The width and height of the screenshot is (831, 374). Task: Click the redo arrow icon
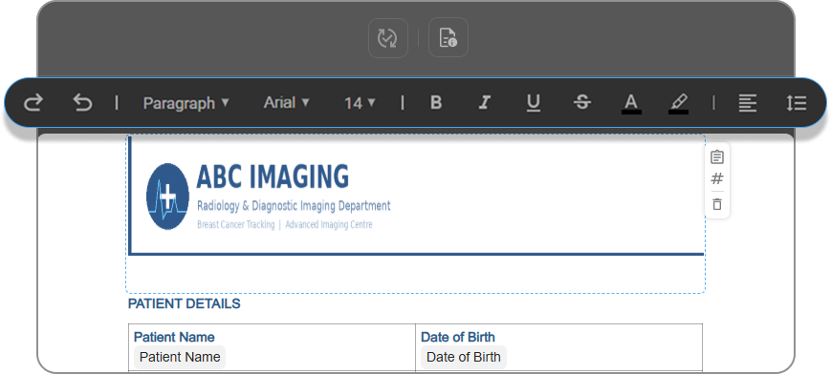33,103
